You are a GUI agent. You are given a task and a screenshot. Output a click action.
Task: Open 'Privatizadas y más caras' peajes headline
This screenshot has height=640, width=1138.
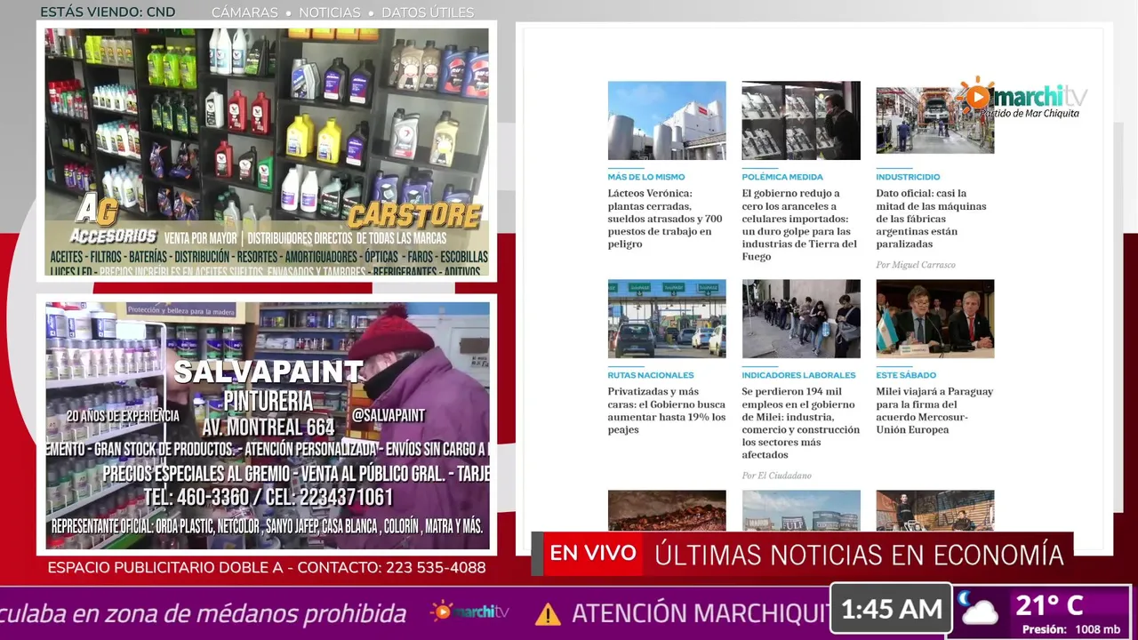click(x=667, y=411)
